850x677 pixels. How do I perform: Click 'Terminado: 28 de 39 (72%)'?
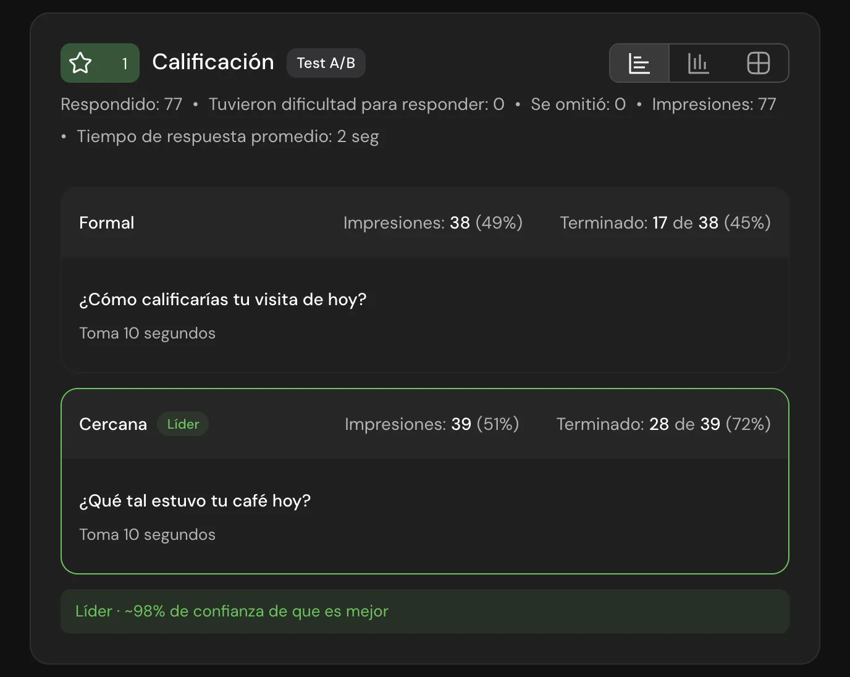(663, 424)
